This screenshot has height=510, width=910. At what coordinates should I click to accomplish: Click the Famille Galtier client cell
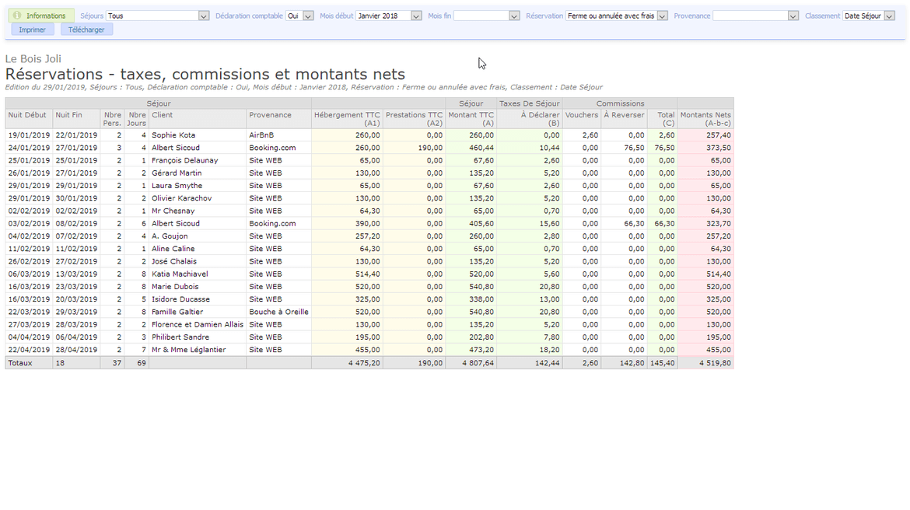pyautogui.click(x=177, y=312)
